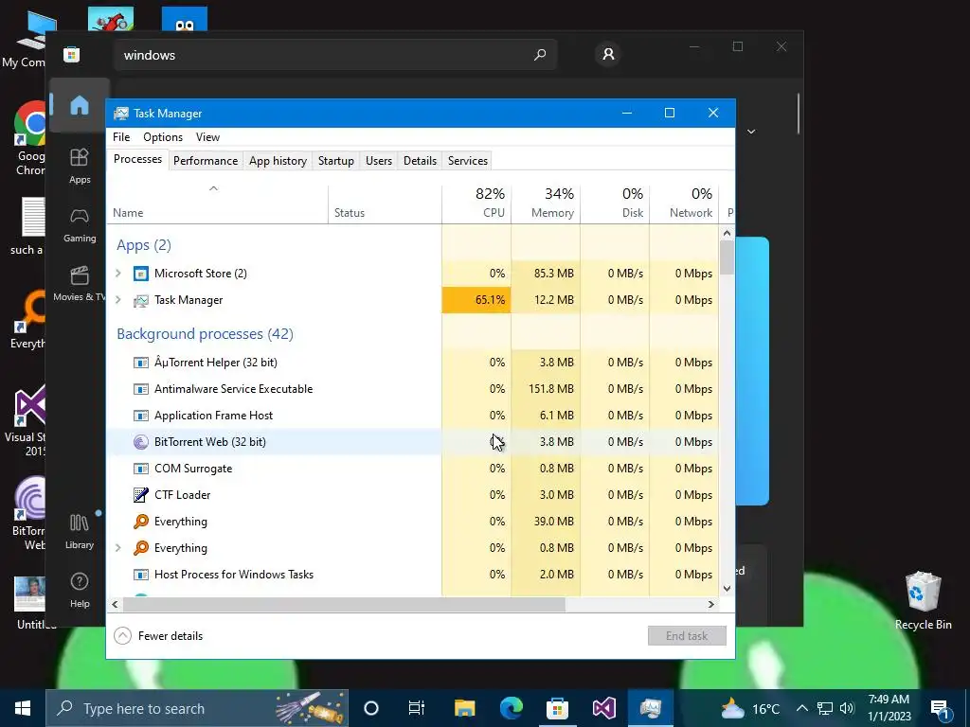Click the taskbar search box

click(197, 708)
